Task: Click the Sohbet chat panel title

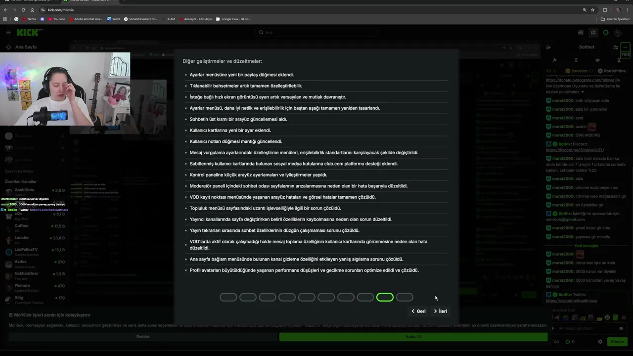Action: click(587, 47)
